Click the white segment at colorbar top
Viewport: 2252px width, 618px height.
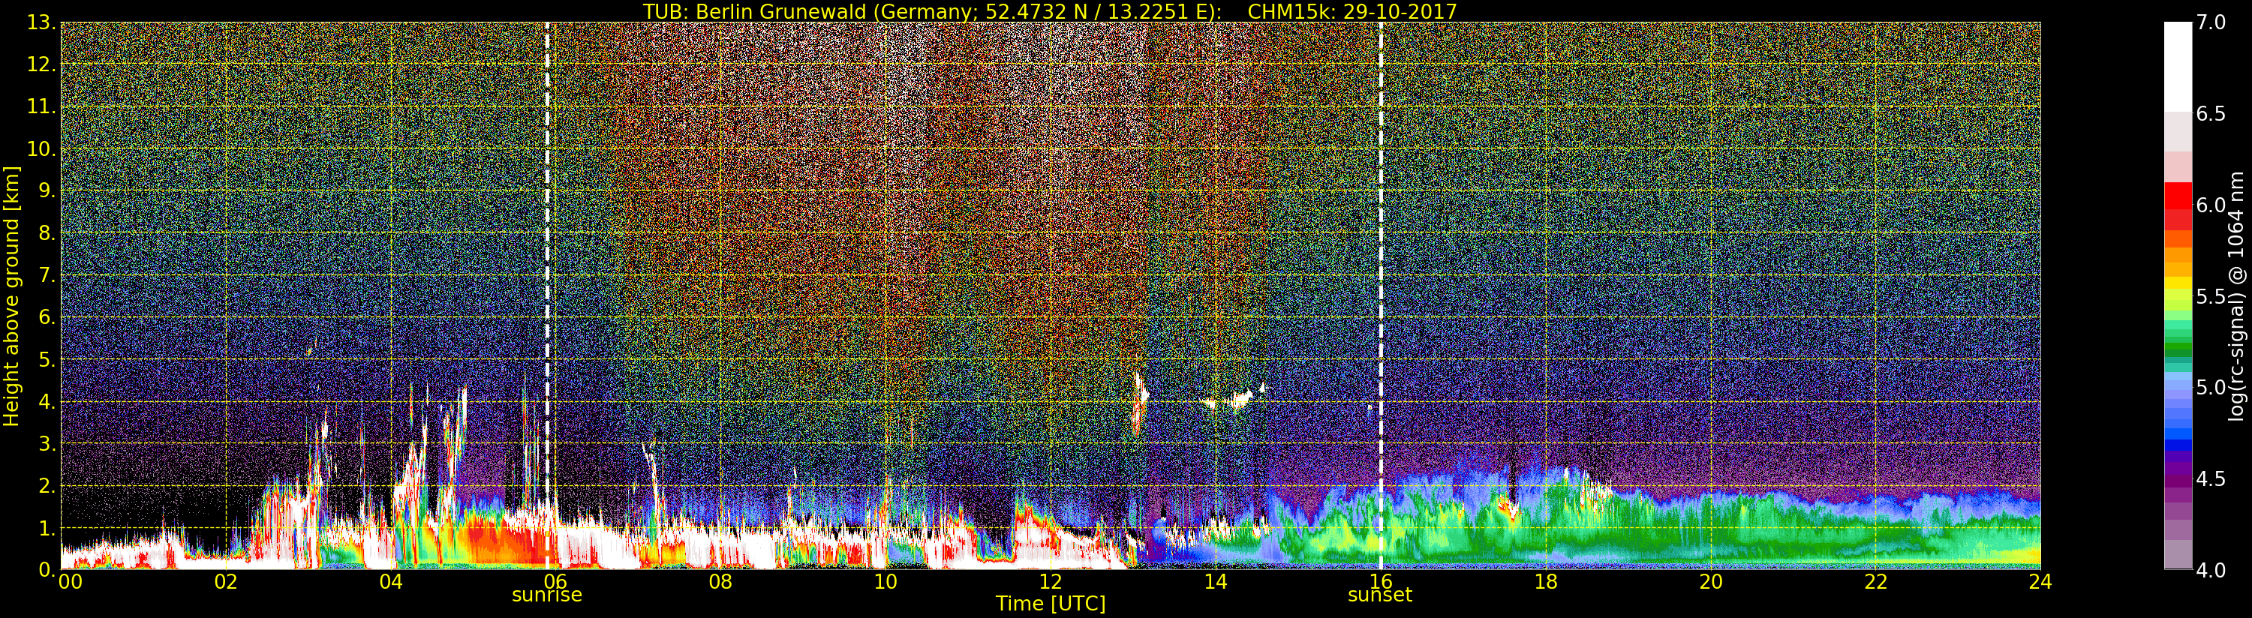[x=2178, y=67]
